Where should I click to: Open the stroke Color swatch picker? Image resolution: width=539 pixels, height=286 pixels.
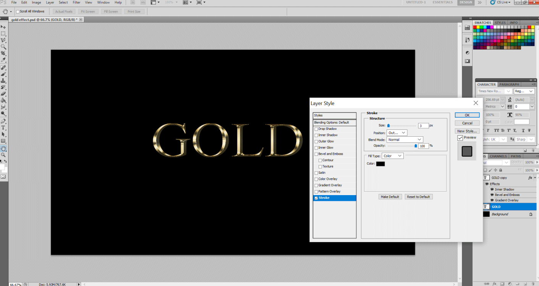(x=380, y=163)
